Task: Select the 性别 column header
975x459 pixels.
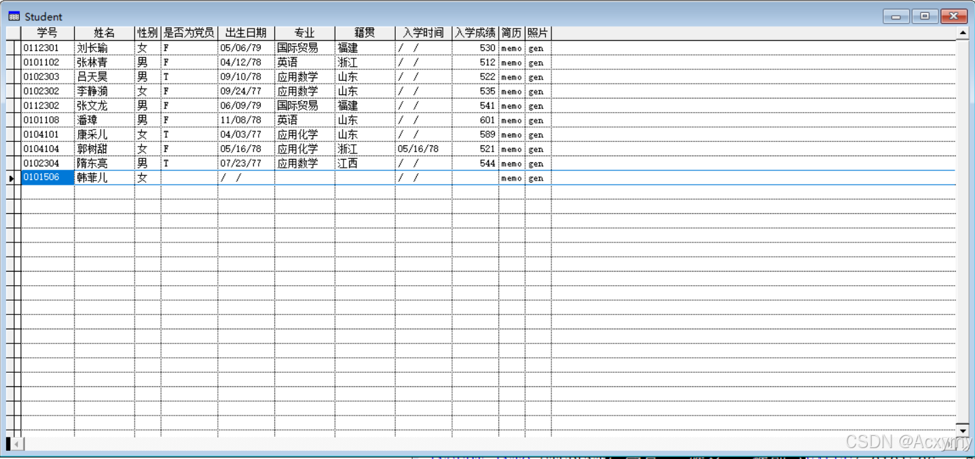Action: point(147,33)
